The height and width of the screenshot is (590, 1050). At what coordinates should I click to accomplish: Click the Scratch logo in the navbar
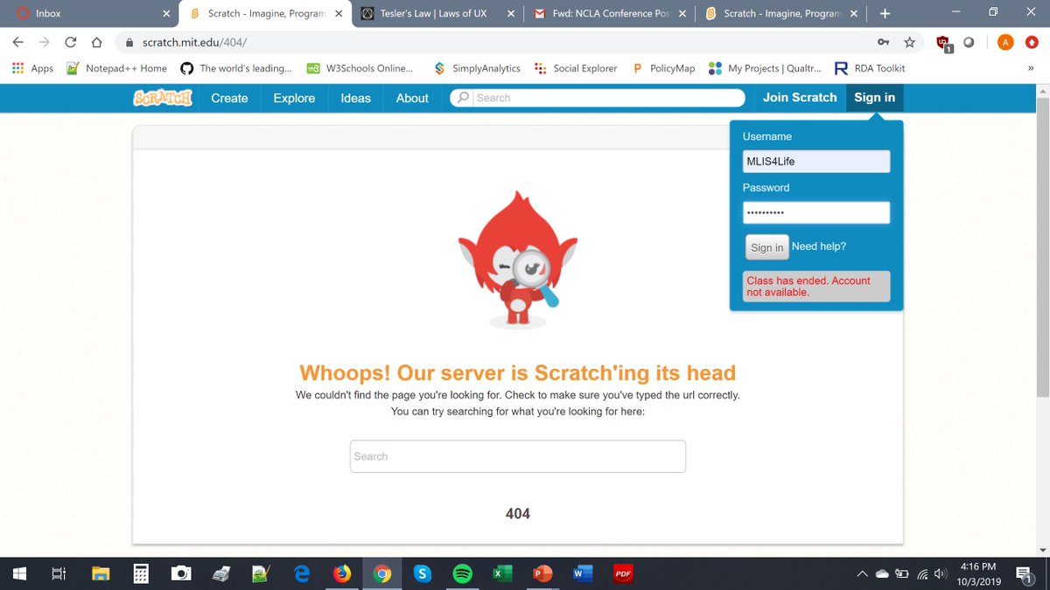tap(163, 98)
